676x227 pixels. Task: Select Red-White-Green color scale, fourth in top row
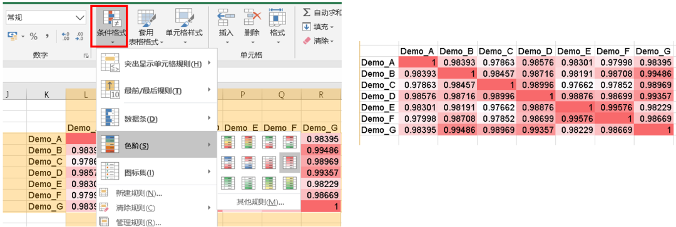289,142
